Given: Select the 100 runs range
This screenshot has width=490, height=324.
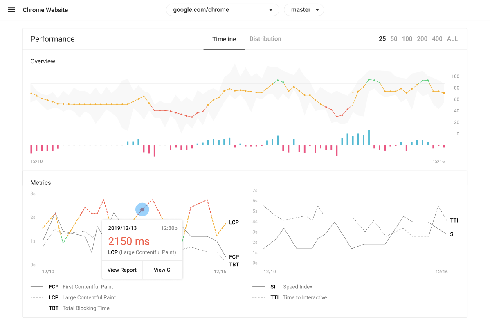Looking at the screenshot, I should click(x=407, y=39).
